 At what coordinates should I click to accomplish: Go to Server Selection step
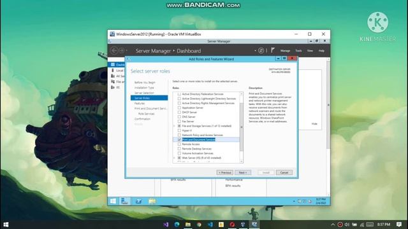click(144, 93)
